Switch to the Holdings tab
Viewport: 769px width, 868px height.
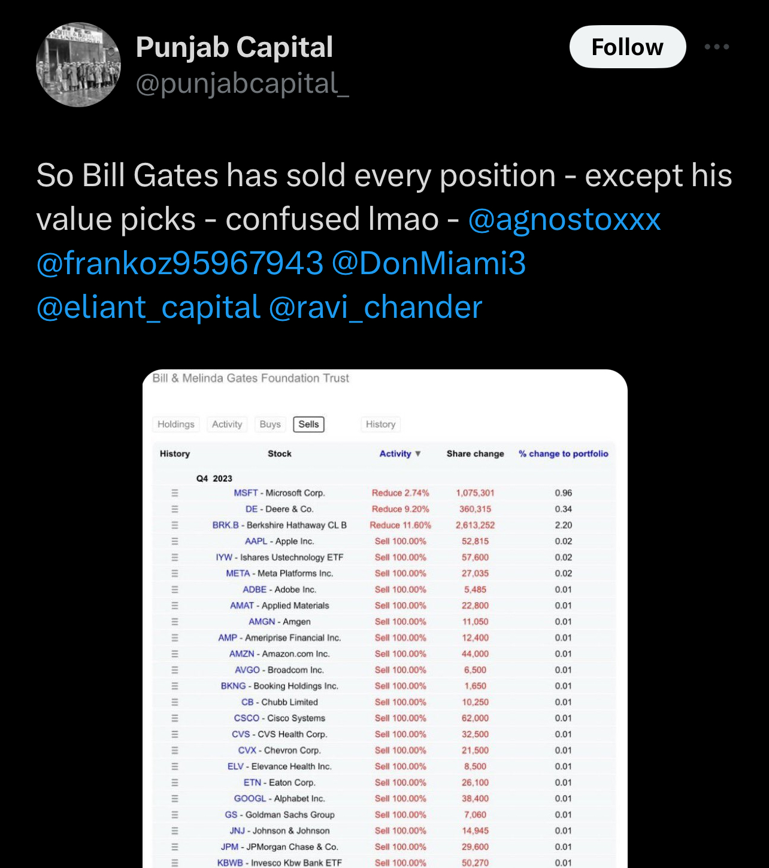click(176, 424)
